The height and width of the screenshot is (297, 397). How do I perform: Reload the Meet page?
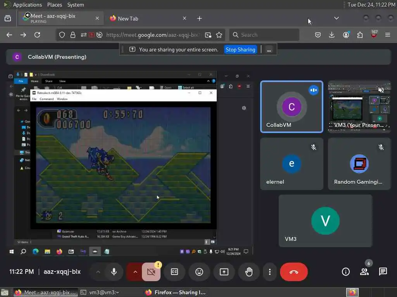[x=37, y=35]
